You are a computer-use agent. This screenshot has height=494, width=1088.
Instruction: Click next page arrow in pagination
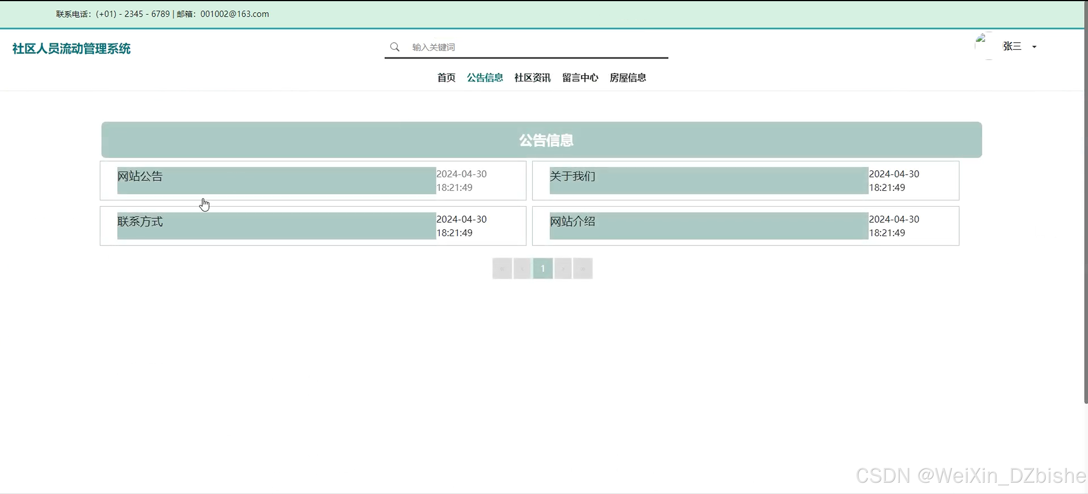563,268
